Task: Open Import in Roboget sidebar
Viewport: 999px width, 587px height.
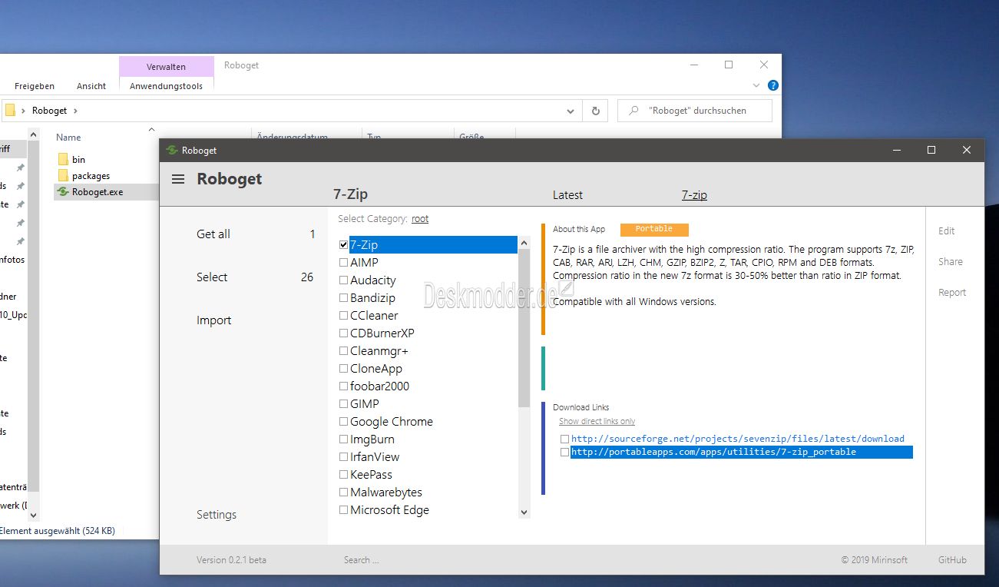Action: coord(214,320)
